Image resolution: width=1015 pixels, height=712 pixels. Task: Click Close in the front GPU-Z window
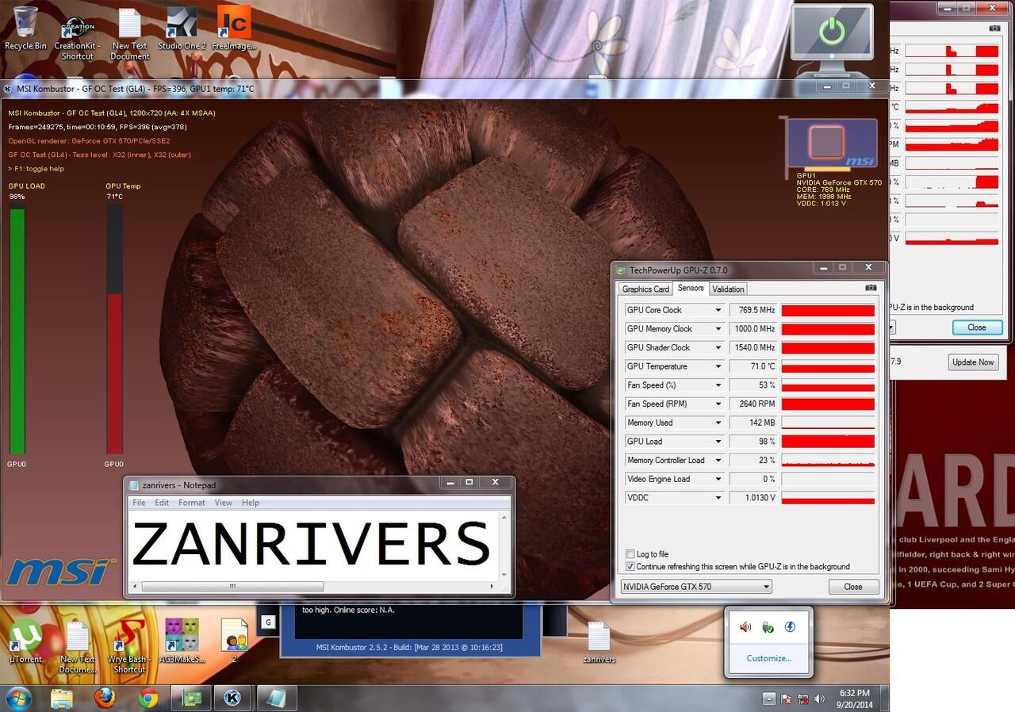853,587
